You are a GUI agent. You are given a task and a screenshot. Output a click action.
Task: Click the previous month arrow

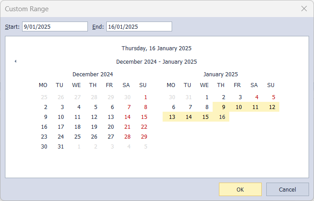click(x=15, y=61)
